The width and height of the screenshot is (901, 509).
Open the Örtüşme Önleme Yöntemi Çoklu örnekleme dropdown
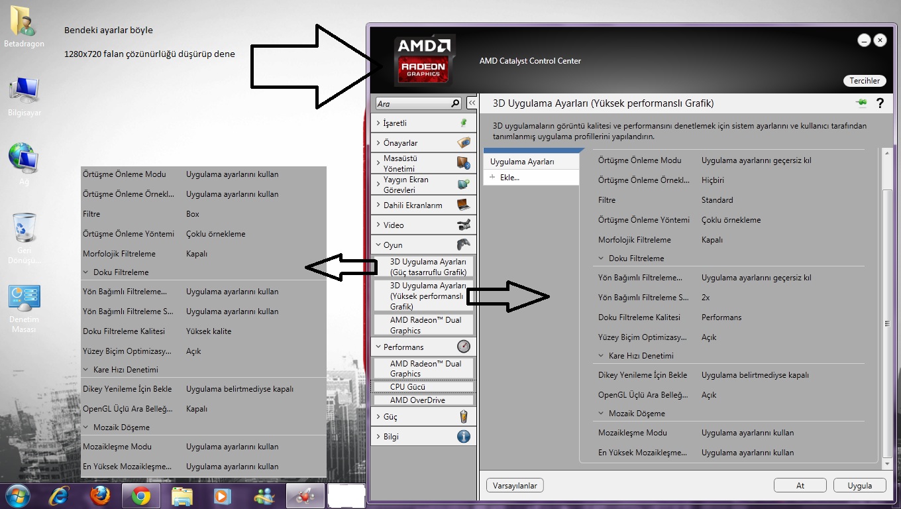[731, 219]
